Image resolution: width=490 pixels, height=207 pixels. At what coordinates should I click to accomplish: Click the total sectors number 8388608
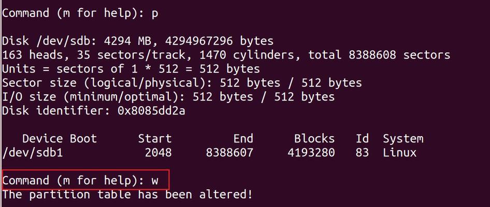tap(372, 55)
